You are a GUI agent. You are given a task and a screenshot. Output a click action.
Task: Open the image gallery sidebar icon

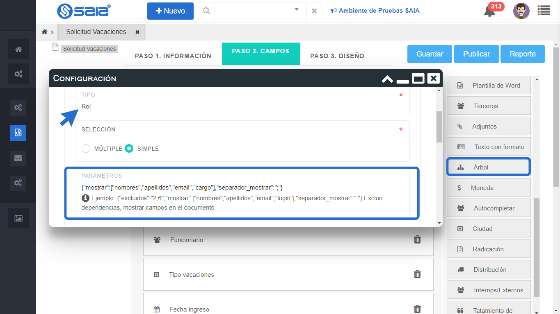(18, 218)
